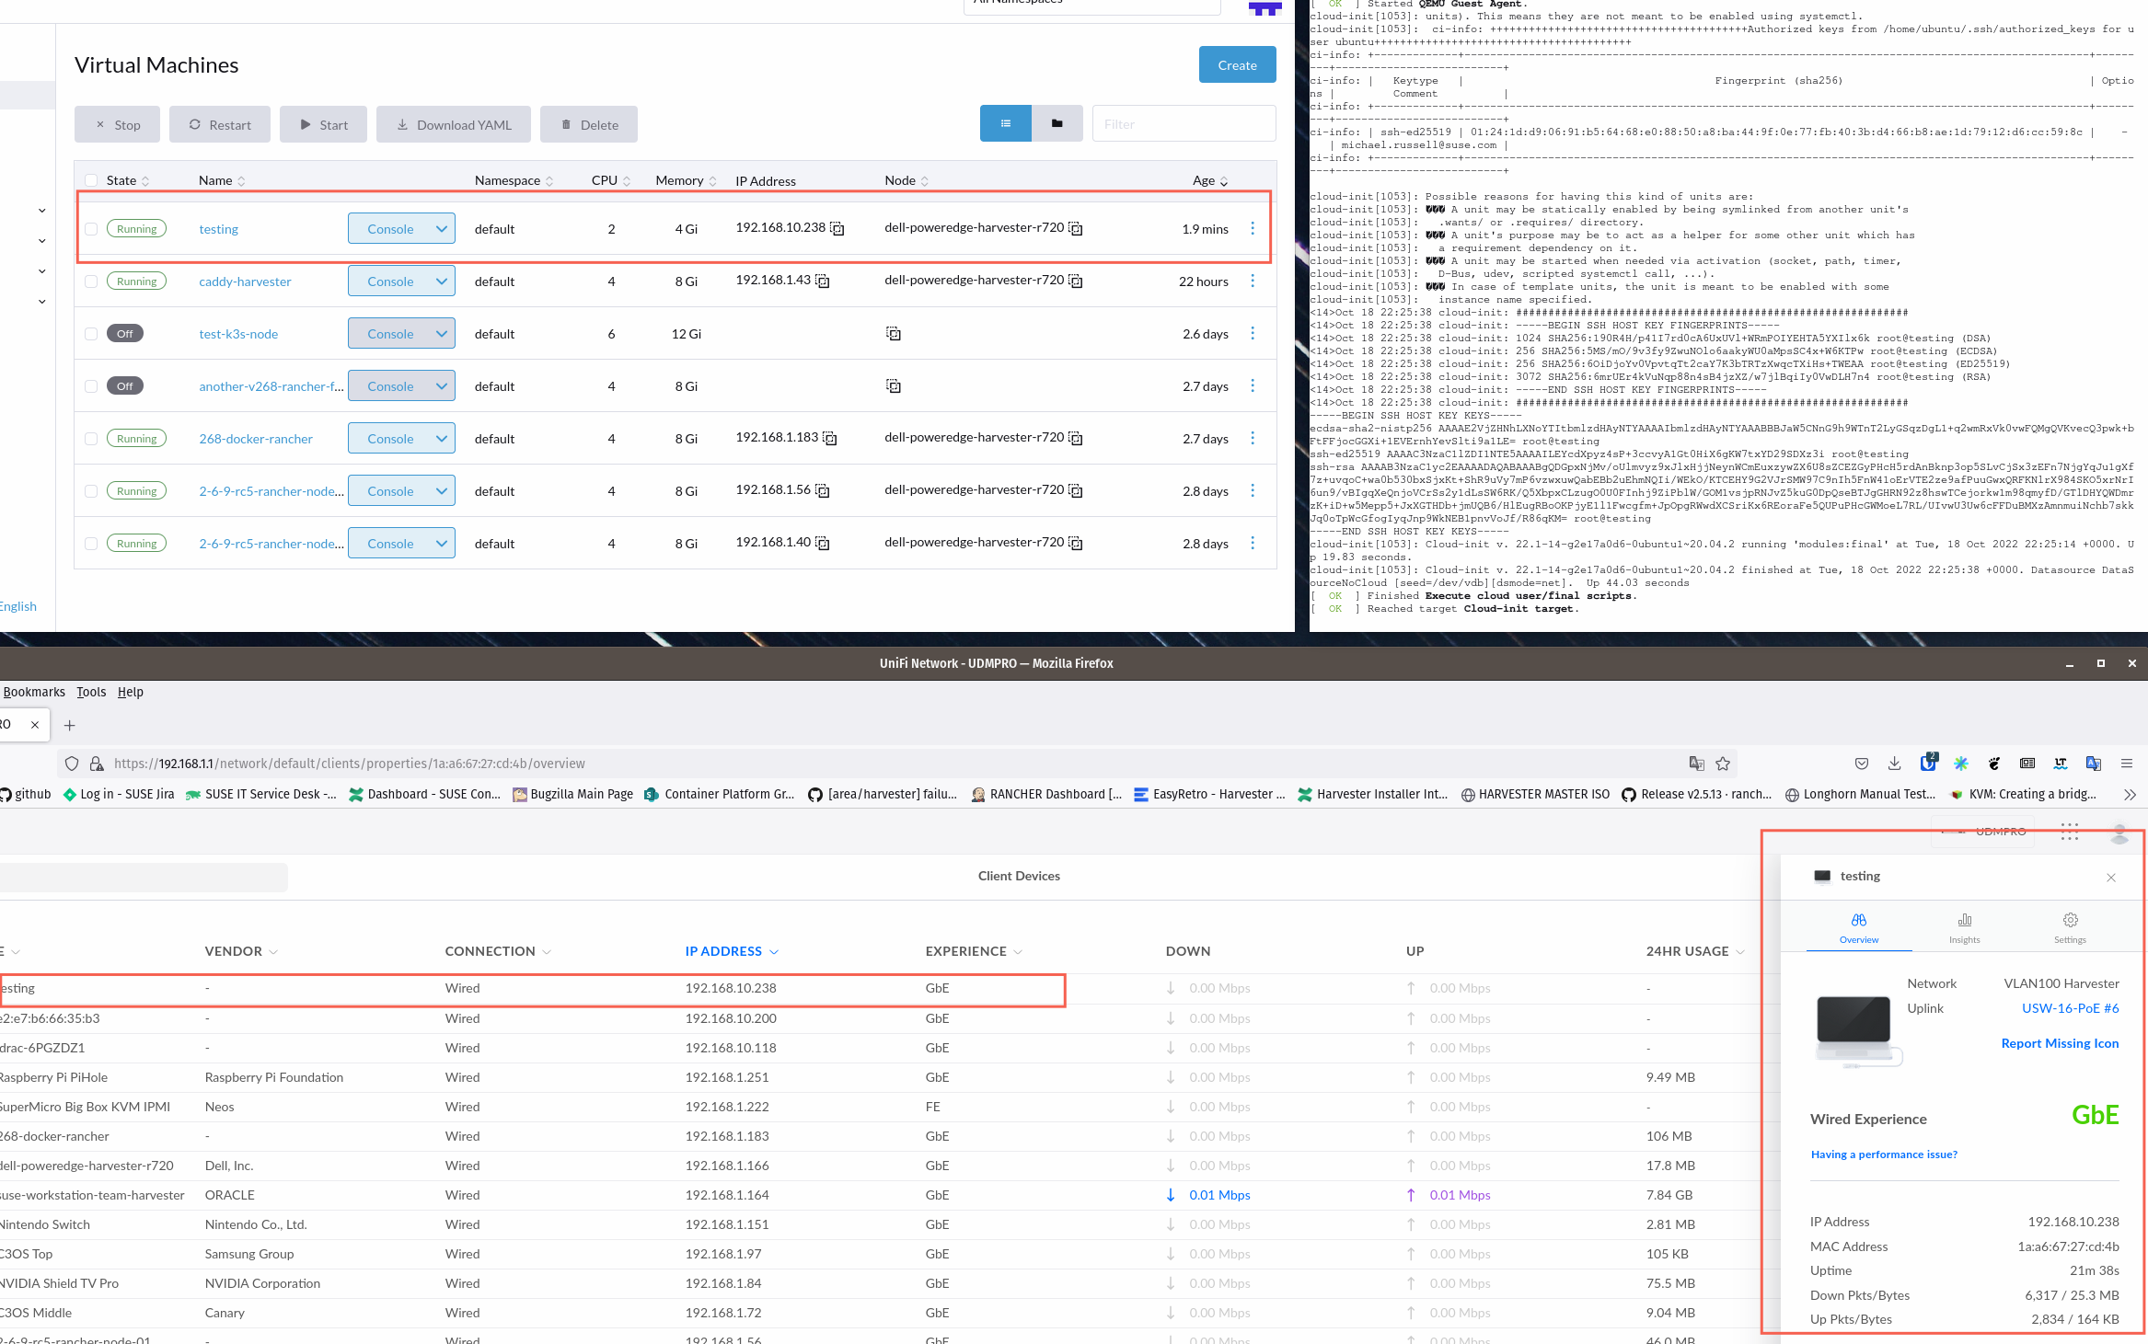The height and width of the screenshot is (1344, 2148).
Task: Open the Firefox application hamburger menu
Action: 2127,763
